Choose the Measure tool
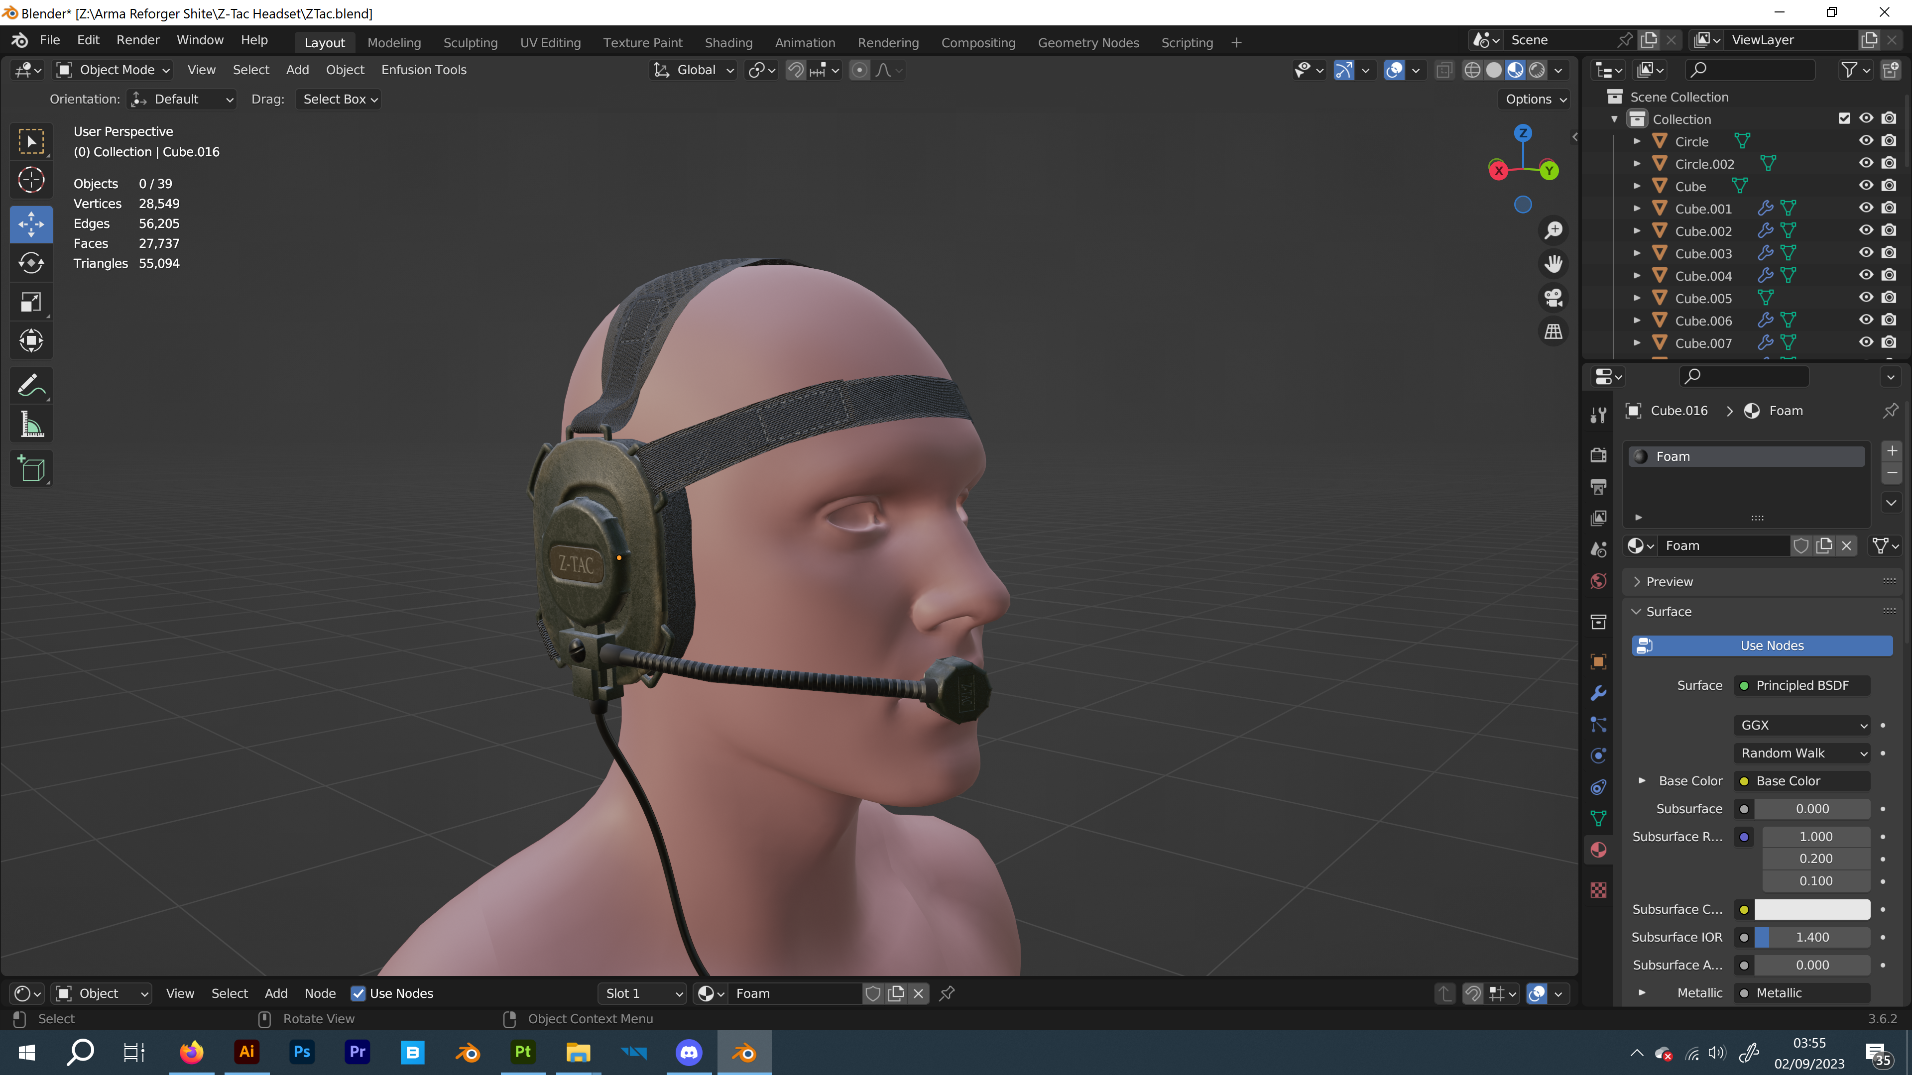 (x=31, y=425)
